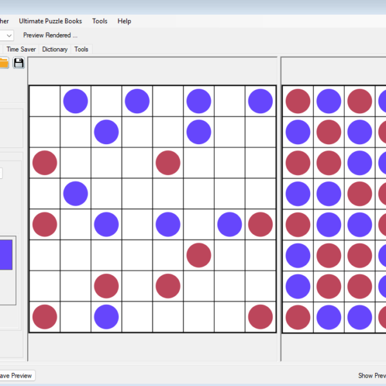
Task: Click the save disk icon
Action: tap(19, 62)
